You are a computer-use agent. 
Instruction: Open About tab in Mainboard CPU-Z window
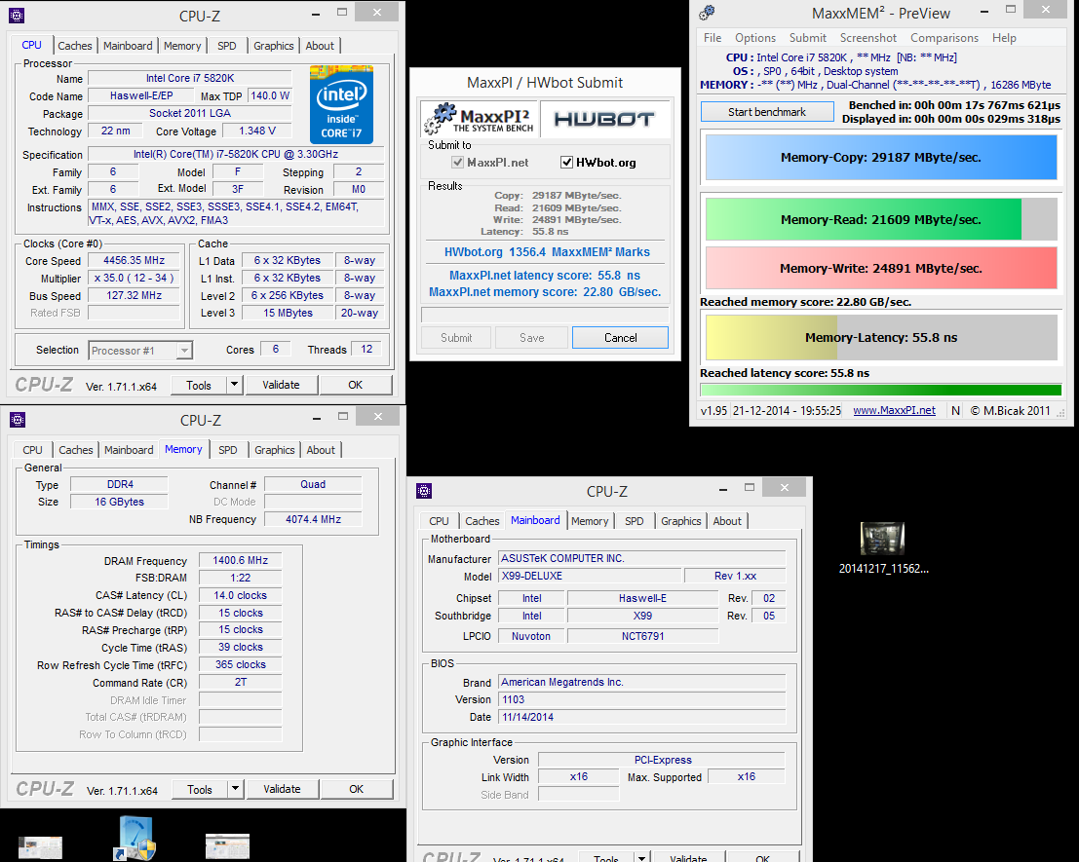[727, 522]
